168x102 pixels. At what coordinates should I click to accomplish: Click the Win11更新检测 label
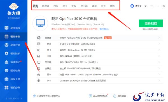tap(100, 96)
